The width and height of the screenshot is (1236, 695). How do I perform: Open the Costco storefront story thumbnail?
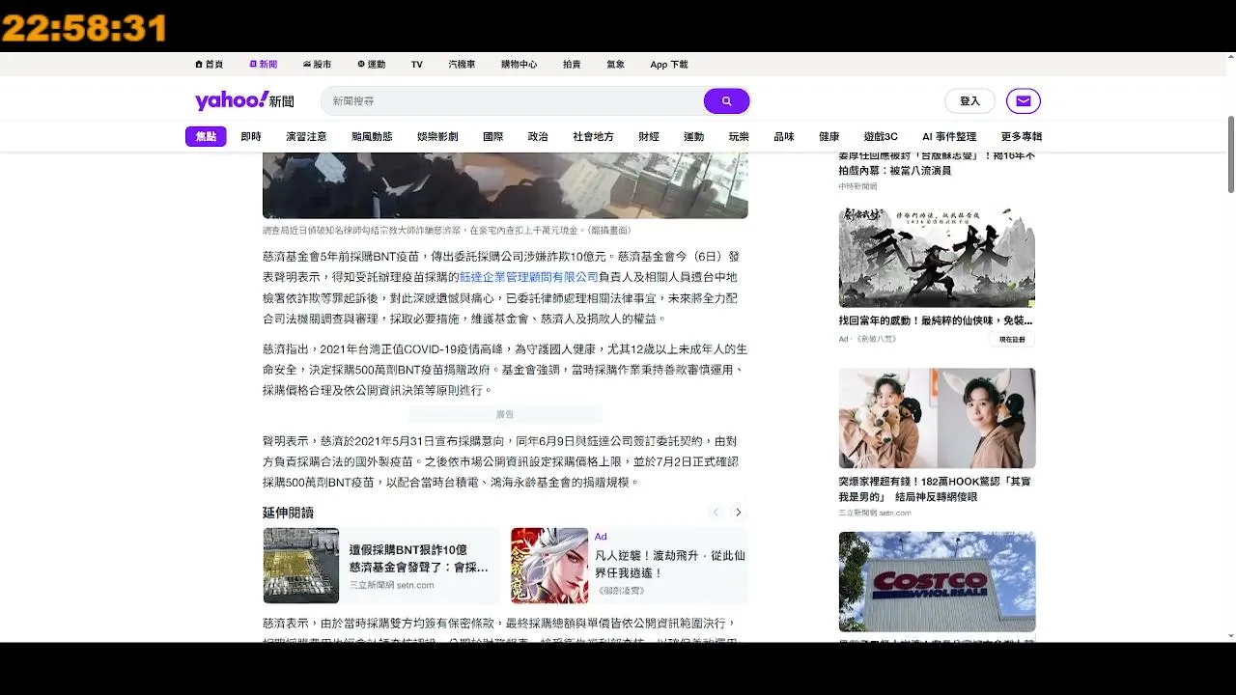point(937,582)
